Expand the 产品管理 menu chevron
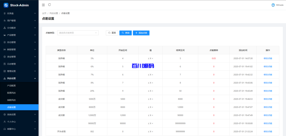Viewport: 286px width, 136px height. pos(35,35)
